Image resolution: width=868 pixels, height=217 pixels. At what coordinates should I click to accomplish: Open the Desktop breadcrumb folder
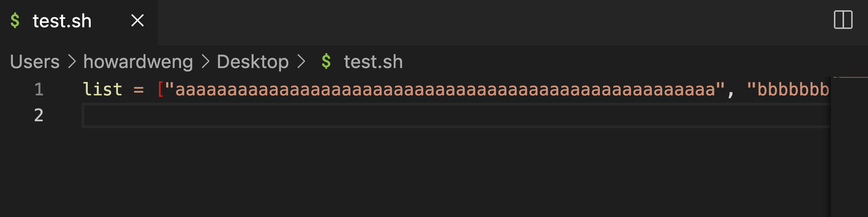click(x=252, y=62)
